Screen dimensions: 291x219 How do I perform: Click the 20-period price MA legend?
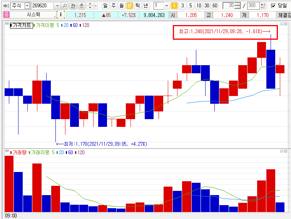65,25
